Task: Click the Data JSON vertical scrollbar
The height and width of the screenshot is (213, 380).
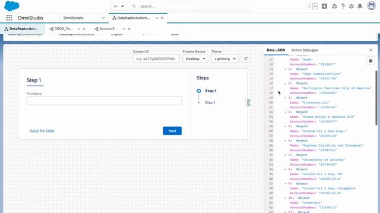Action: point(376,98)
